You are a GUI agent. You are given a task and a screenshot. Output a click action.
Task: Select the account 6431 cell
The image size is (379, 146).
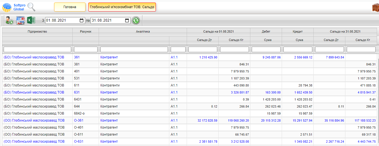(x=85, y=99)
